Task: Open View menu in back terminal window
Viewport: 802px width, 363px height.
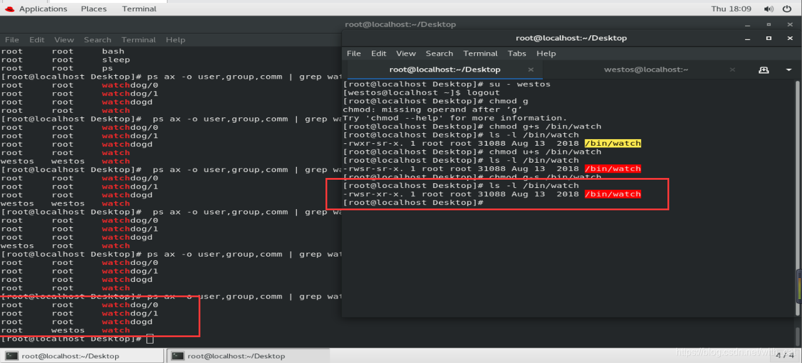Action: tap(64, 40)
